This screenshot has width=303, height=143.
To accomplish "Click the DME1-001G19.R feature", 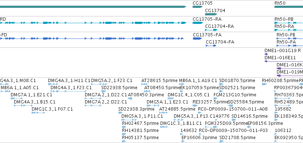I will pos(266,54).
